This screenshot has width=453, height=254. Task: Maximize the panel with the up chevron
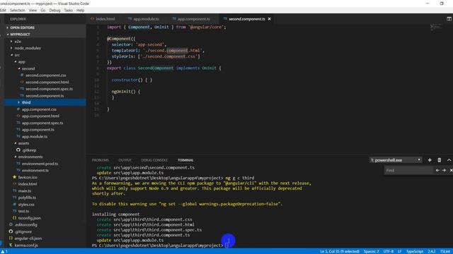(x=449, y=160)
